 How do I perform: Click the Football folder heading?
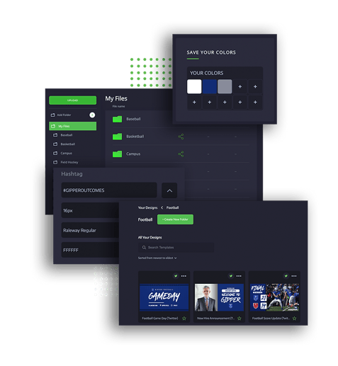(x=145, y=219)
